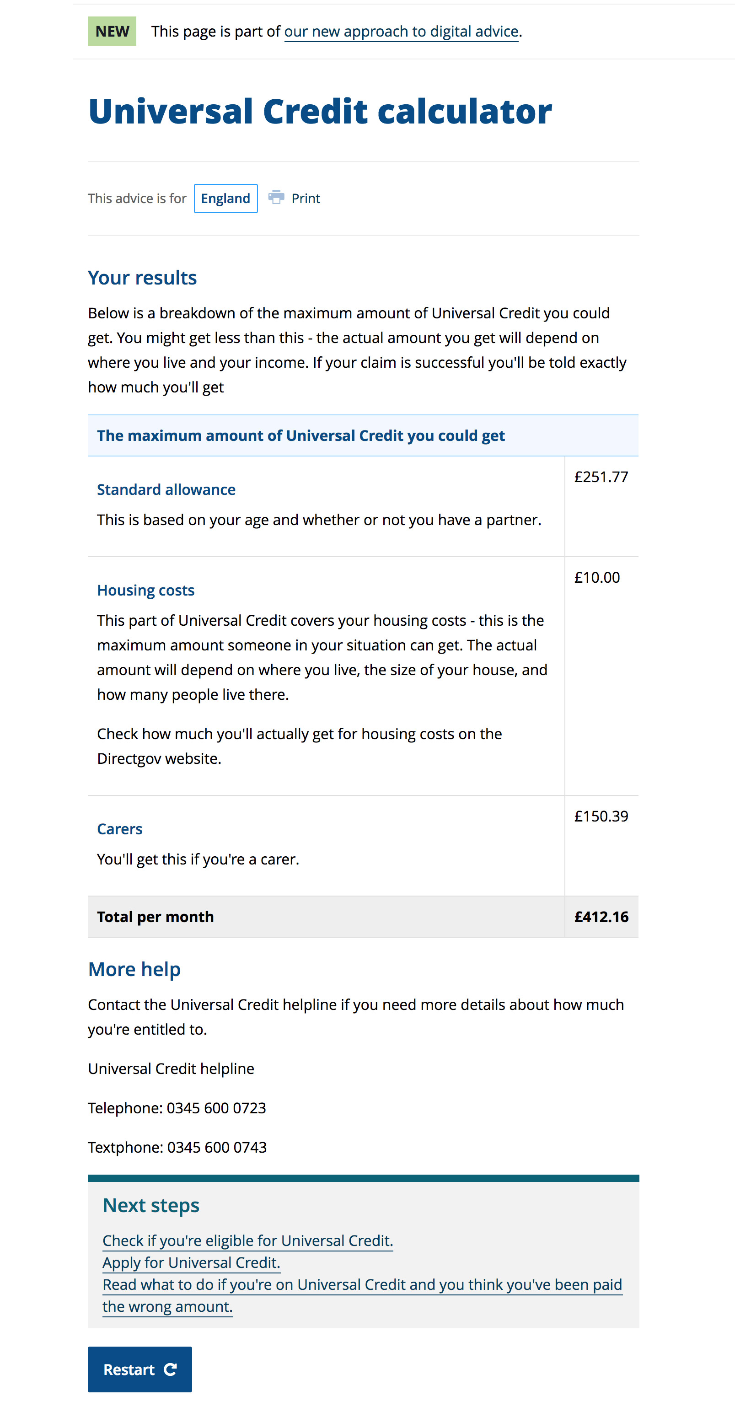Click the green NEW badge
Viewport: 735px width, 1423px height.
(112, 32)
